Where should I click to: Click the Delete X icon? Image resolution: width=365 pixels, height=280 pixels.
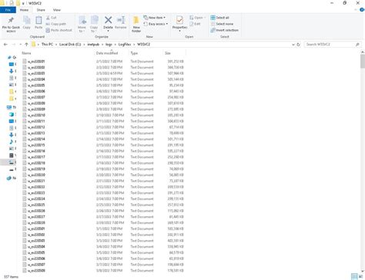pos(108,20)
